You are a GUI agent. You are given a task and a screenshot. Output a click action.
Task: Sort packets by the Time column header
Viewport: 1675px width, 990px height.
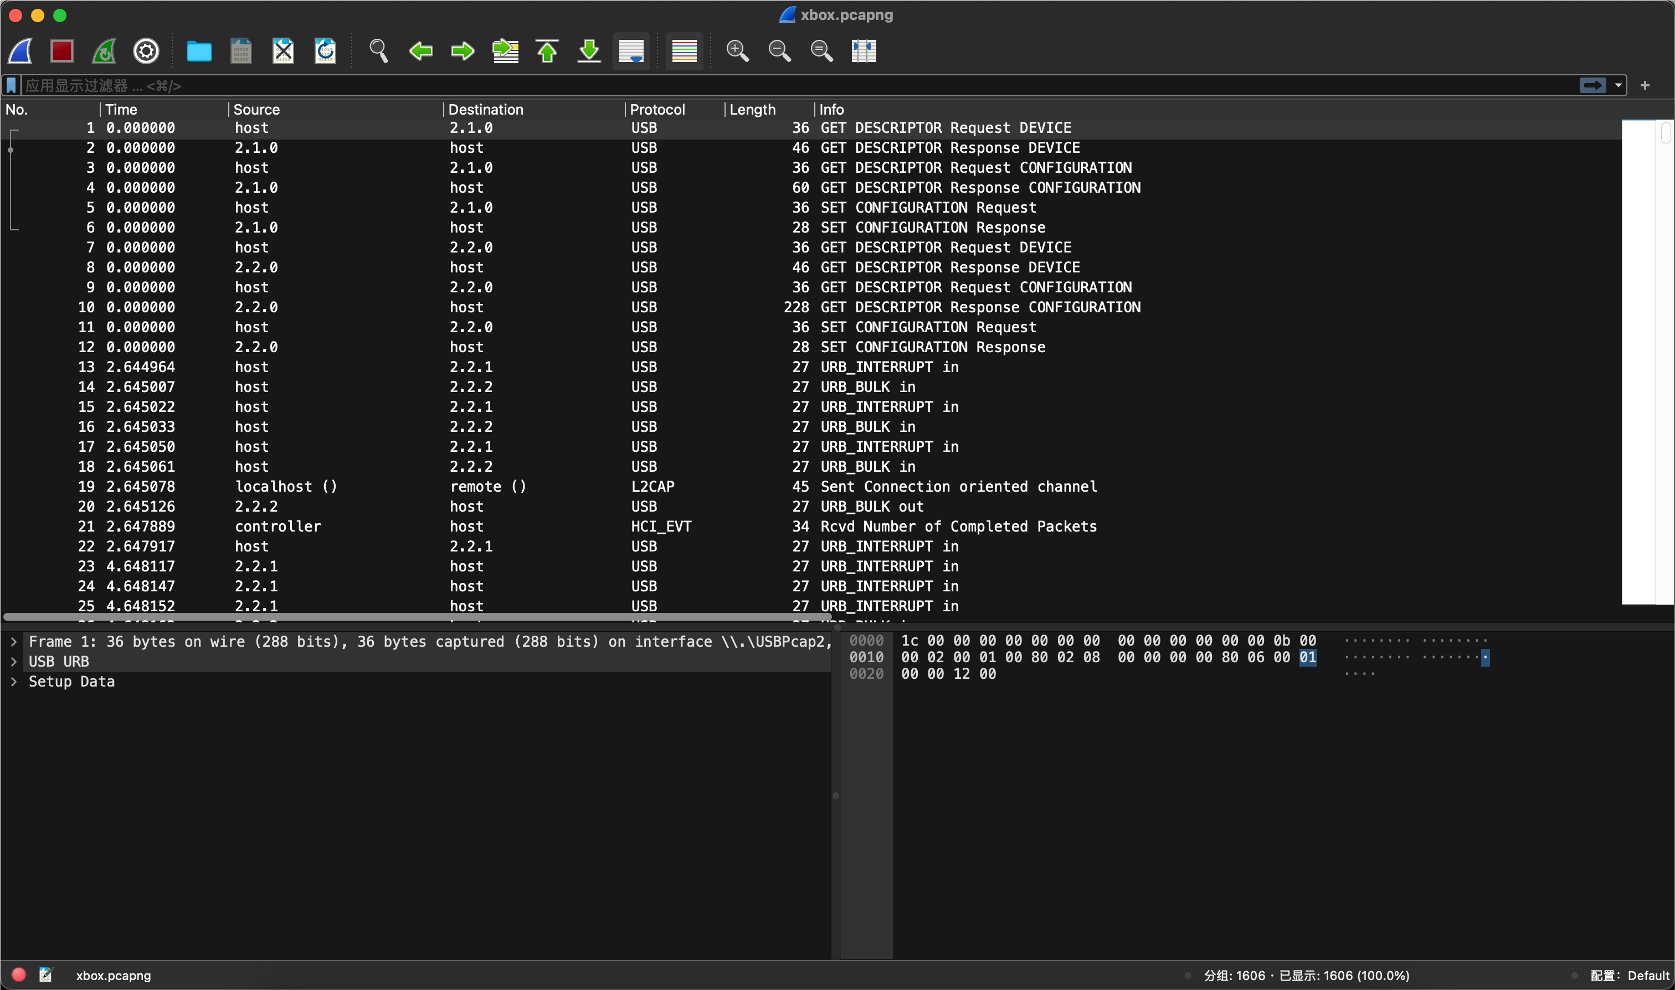(x=164, y=110)
